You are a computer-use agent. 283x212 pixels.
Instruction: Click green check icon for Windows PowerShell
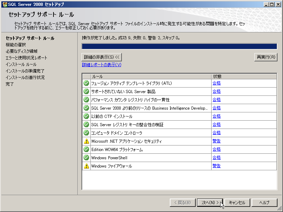click(86, 158)
